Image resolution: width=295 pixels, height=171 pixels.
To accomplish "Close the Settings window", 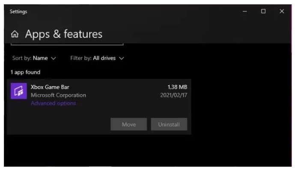I will pos(282,11).
